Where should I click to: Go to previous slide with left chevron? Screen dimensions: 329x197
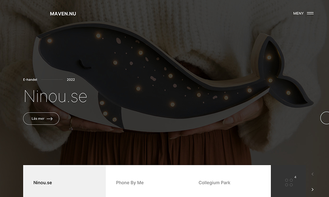(x=313, y=174)
